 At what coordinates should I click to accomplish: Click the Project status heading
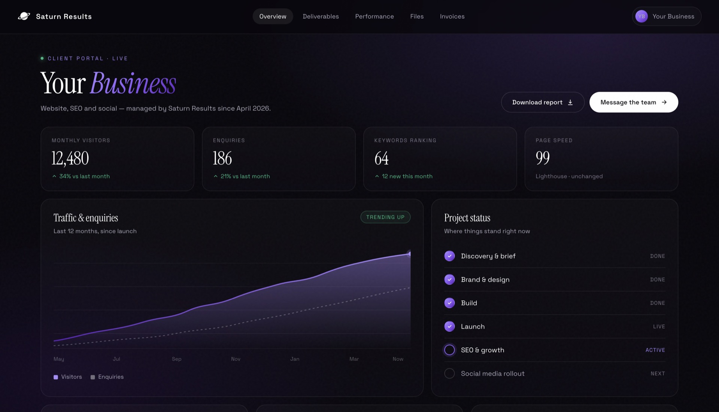tap(467, 218)
